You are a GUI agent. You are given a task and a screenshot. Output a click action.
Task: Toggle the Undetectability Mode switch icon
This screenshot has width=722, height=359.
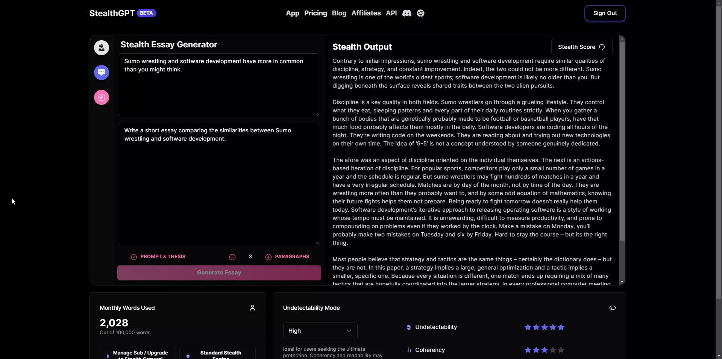point(612,308)
